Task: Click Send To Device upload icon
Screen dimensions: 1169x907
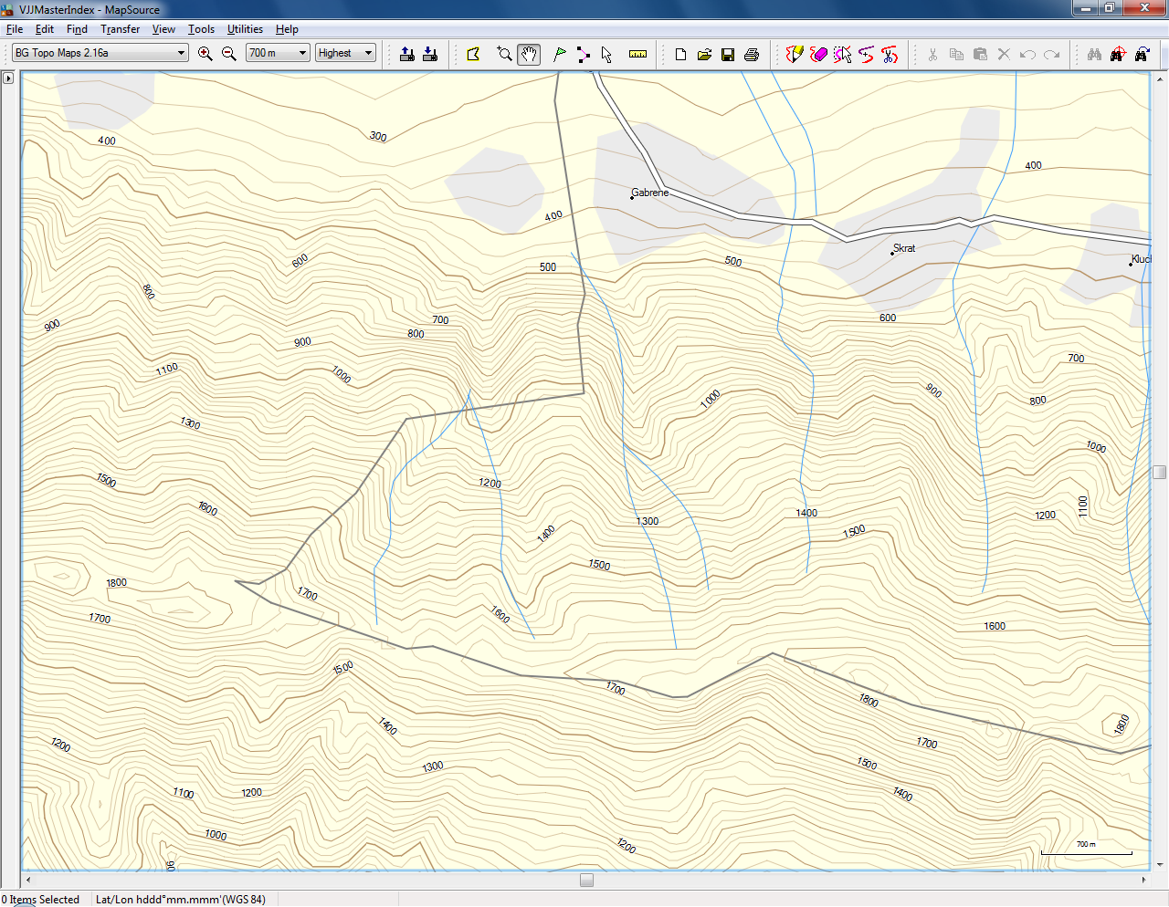Action: point(406,54)
